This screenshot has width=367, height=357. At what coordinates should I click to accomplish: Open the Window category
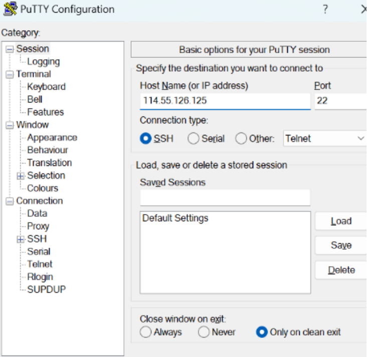click(x=33, y=125)
